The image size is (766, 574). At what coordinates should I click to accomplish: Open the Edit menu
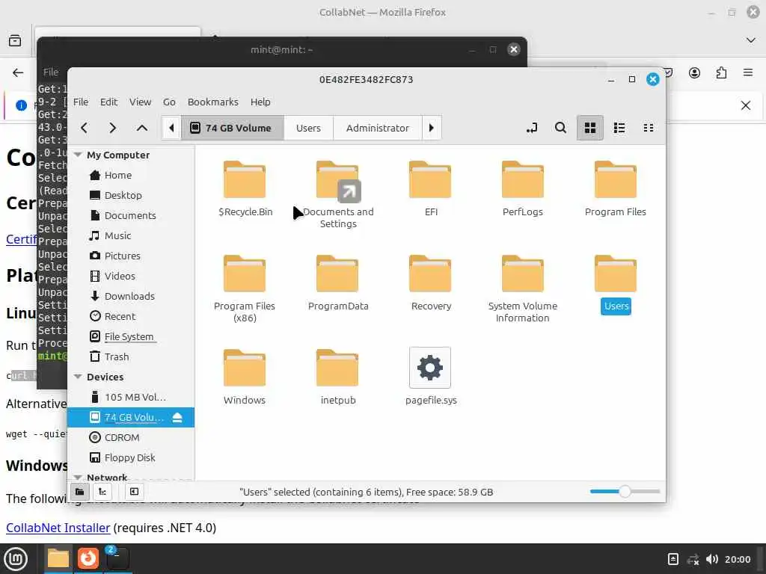point(108,102)
